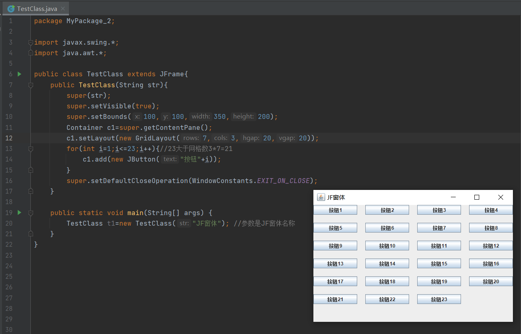Screen dimensions: 521x334
Task: Click 'setBounds' on line 10
Action: click(x=109, y=116)
